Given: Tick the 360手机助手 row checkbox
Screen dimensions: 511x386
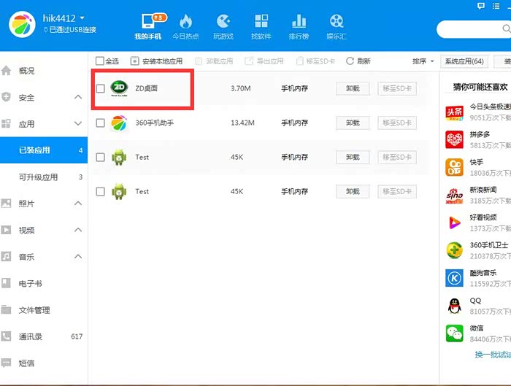Looking at the screenshot, I should 101,123.
